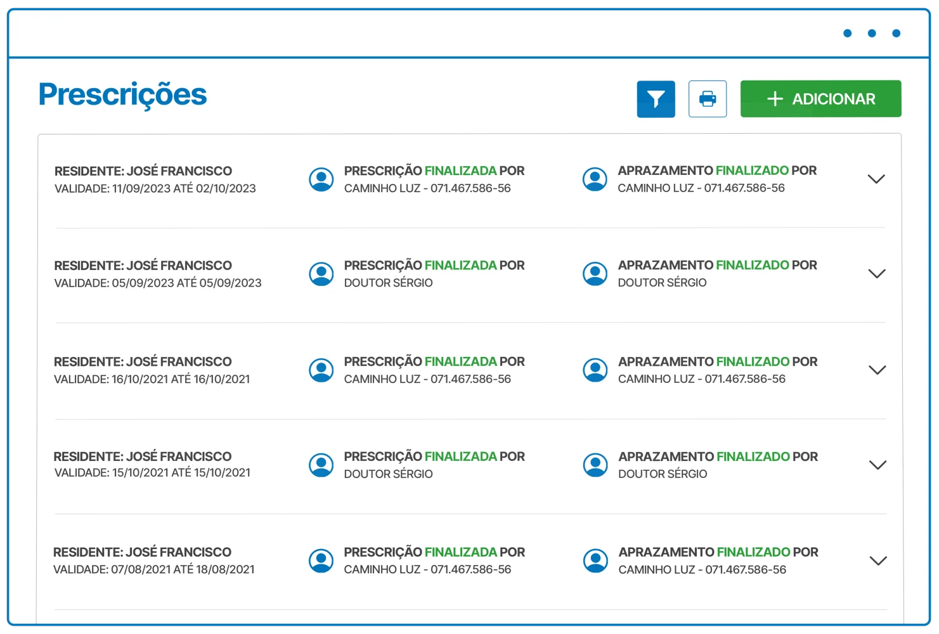Expand the prescription valid 16/10/2021 to 16/10/2021
Screen dimensions: 939x634
coord(877,370)
